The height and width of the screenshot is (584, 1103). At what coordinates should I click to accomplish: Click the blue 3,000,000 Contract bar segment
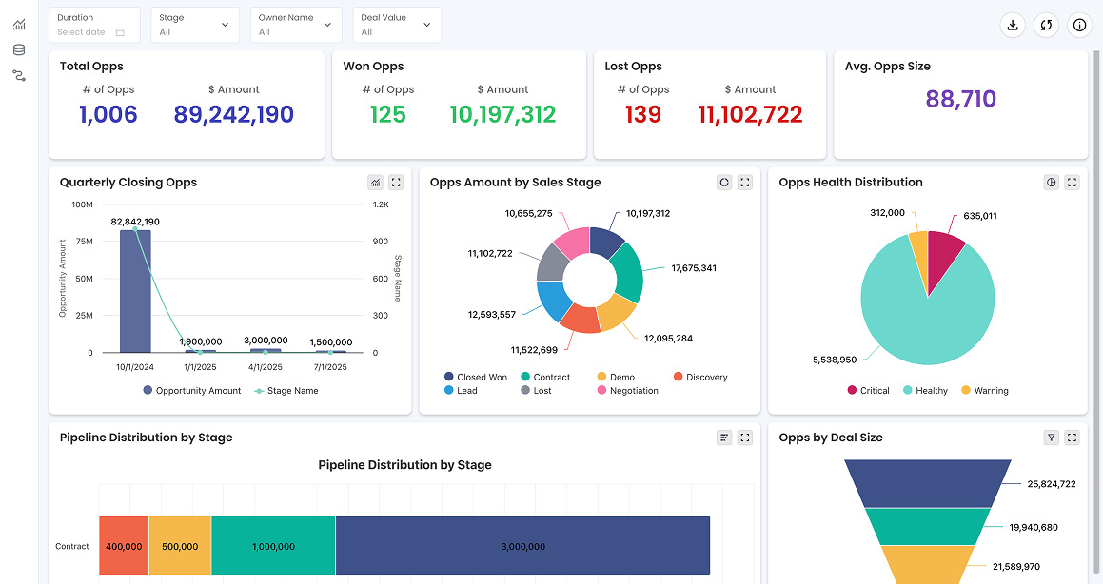pyautogui.click(x=522, y=547)
